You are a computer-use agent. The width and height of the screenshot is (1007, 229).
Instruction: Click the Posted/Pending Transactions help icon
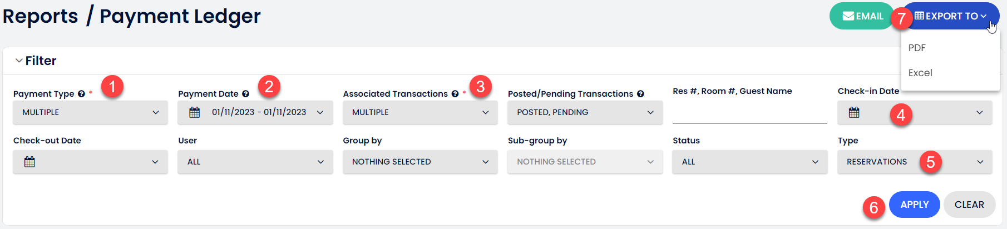click(x=640, y=94)
